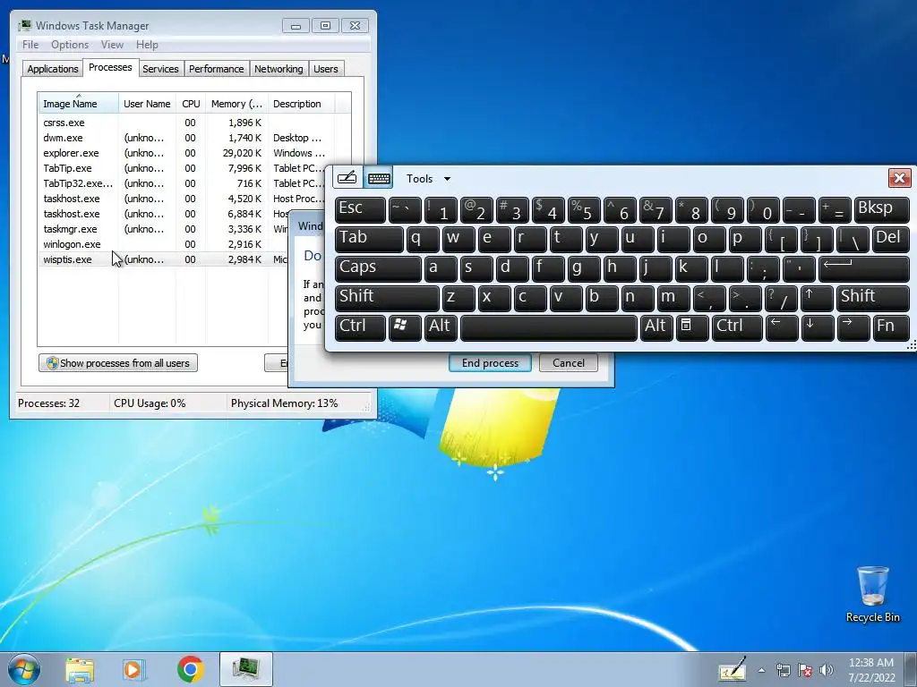The image size is (917, 687).
Task: Switch to the Networking tab
Action: pos(279,69)
